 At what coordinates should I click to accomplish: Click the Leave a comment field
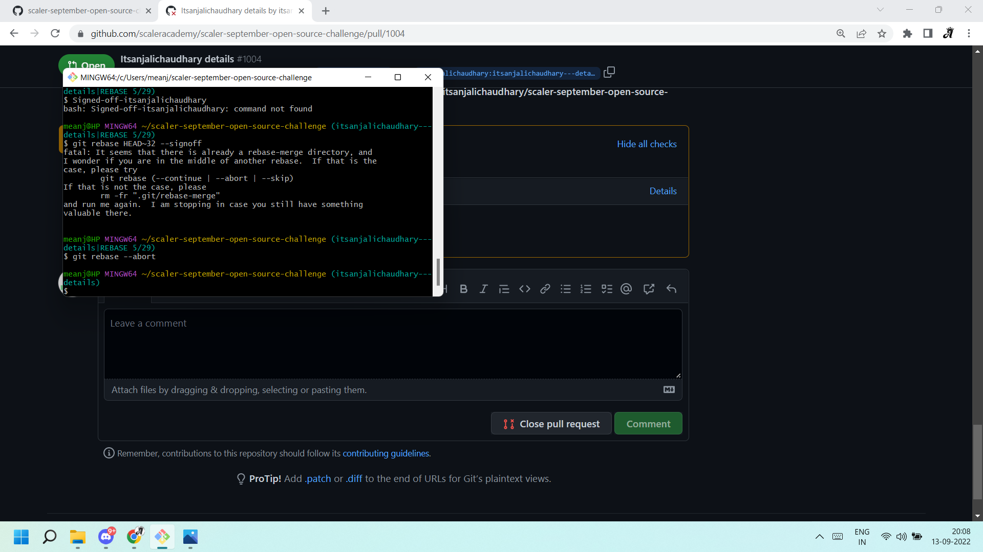392,343
